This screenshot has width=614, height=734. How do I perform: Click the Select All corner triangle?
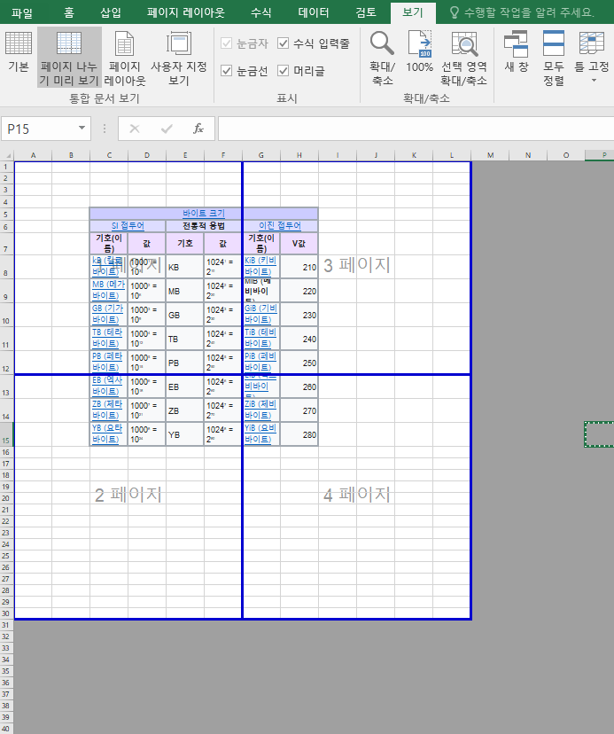[x=7, y=155]
